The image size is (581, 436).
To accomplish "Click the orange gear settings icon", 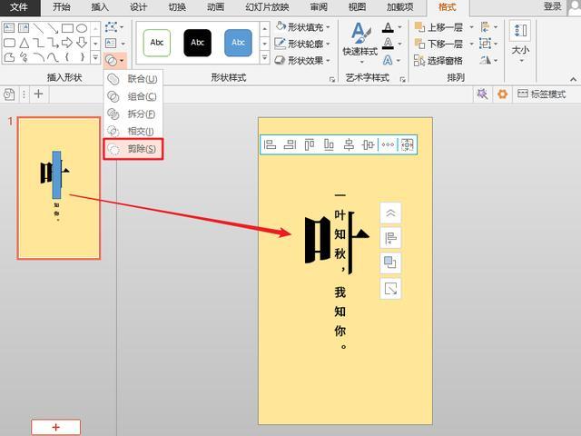I will click(x=502, y=94).
